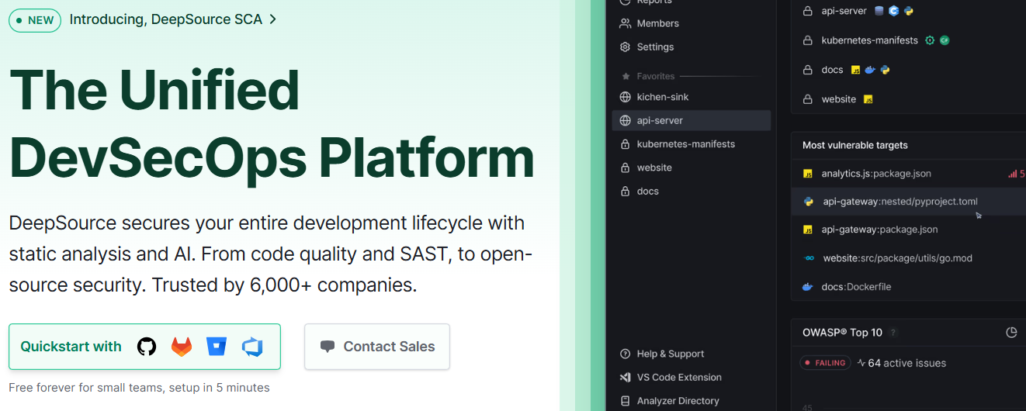This screenshot has width=1026, height=411.
Task: Click the Analyzer Directory book icon
Action: (x=625, y=401)
